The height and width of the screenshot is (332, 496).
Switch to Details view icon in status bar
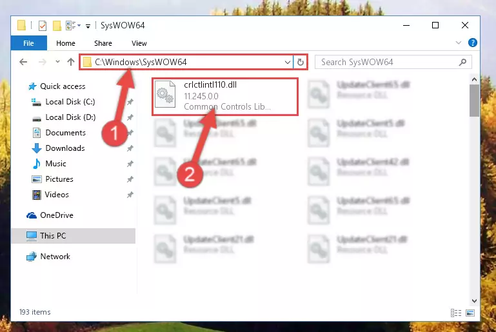click(456, 313)
